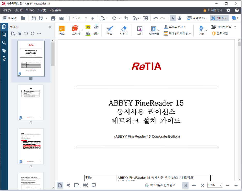Add a page using the Pages panel icon
242x191 pixels.
tap(13, 34)
